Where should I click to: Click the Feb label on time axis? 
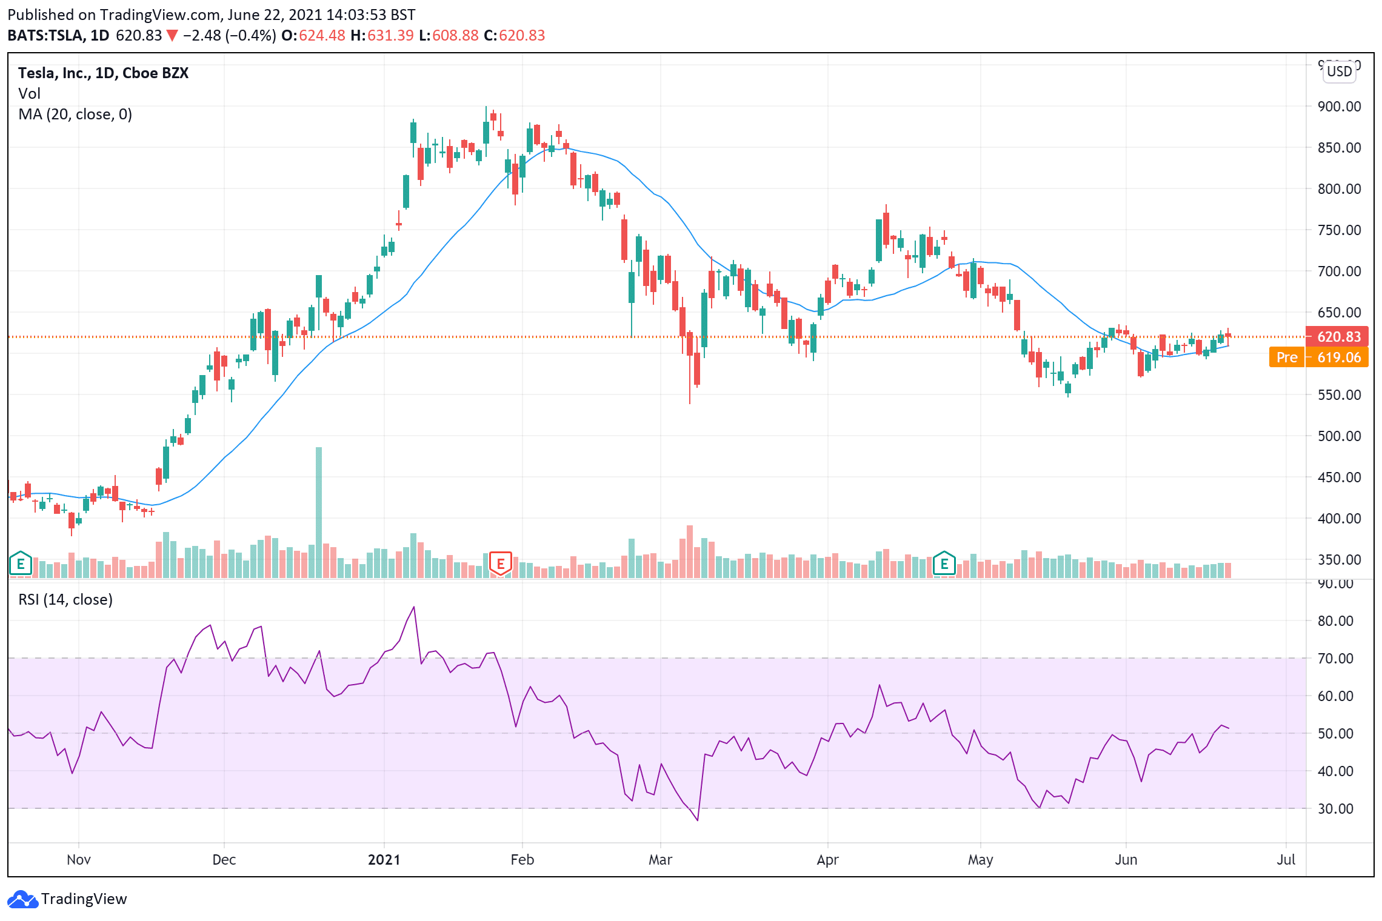[x=522, y=860]
